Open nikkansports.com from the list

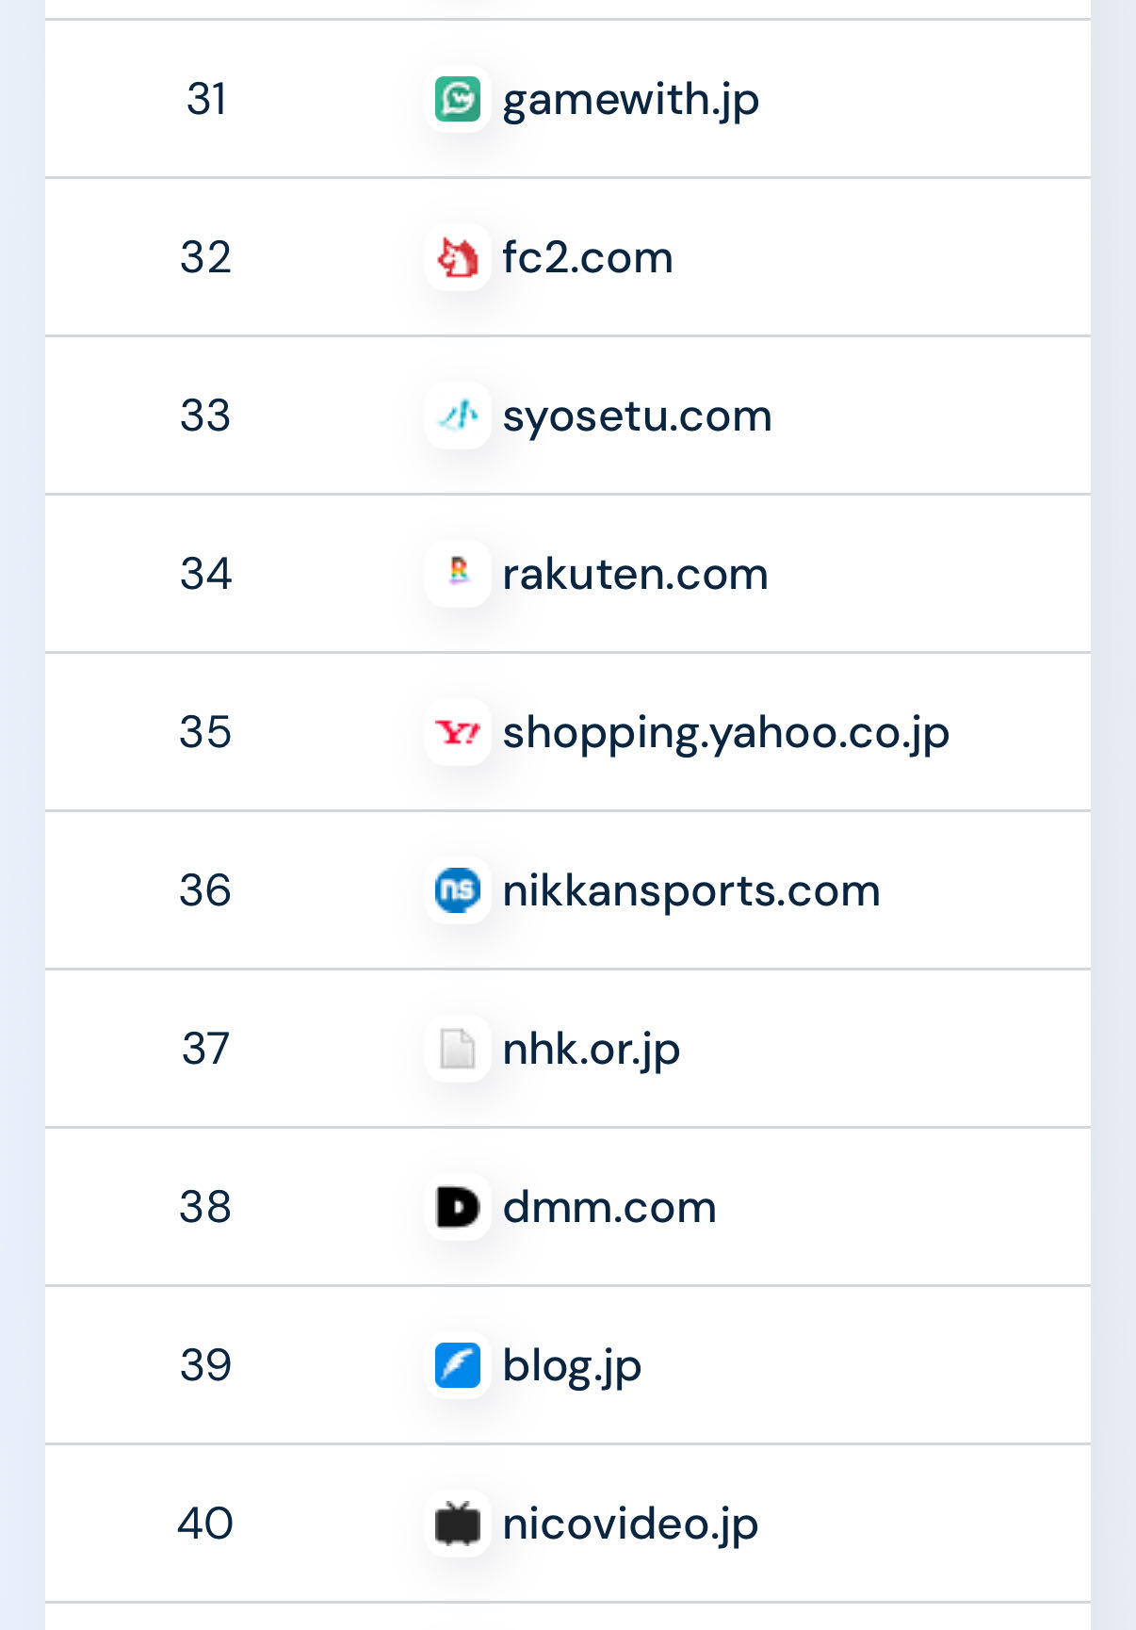click(691, 892)
